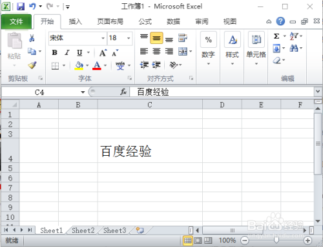Click Find and Select binoculars
Screen dimensions: 323x247
point(294,48)
